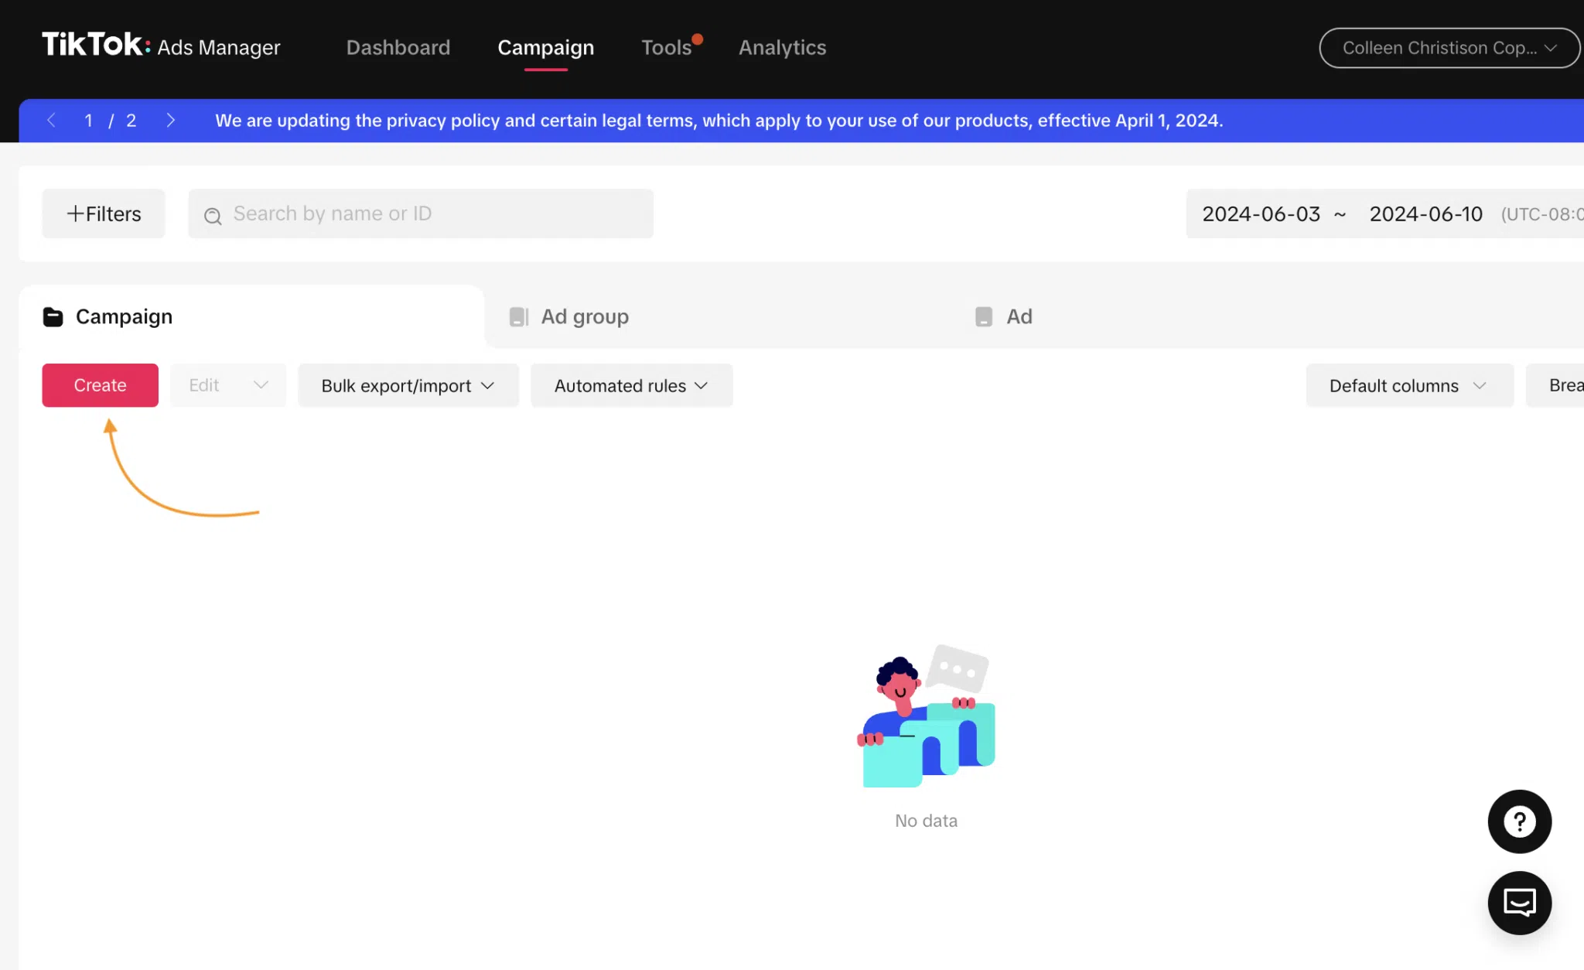This screenshot has height=970, width=1584.
Task: Focus the Search by name or ID field
Action: pos(421,213)
